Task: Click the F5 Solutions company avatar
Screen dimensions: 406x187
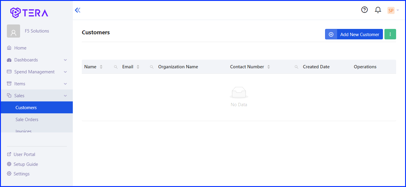Action: point(13,31)
